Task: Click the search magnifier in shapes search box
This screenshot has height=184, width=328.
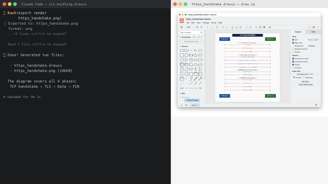Action: click(x=201, y=33)
